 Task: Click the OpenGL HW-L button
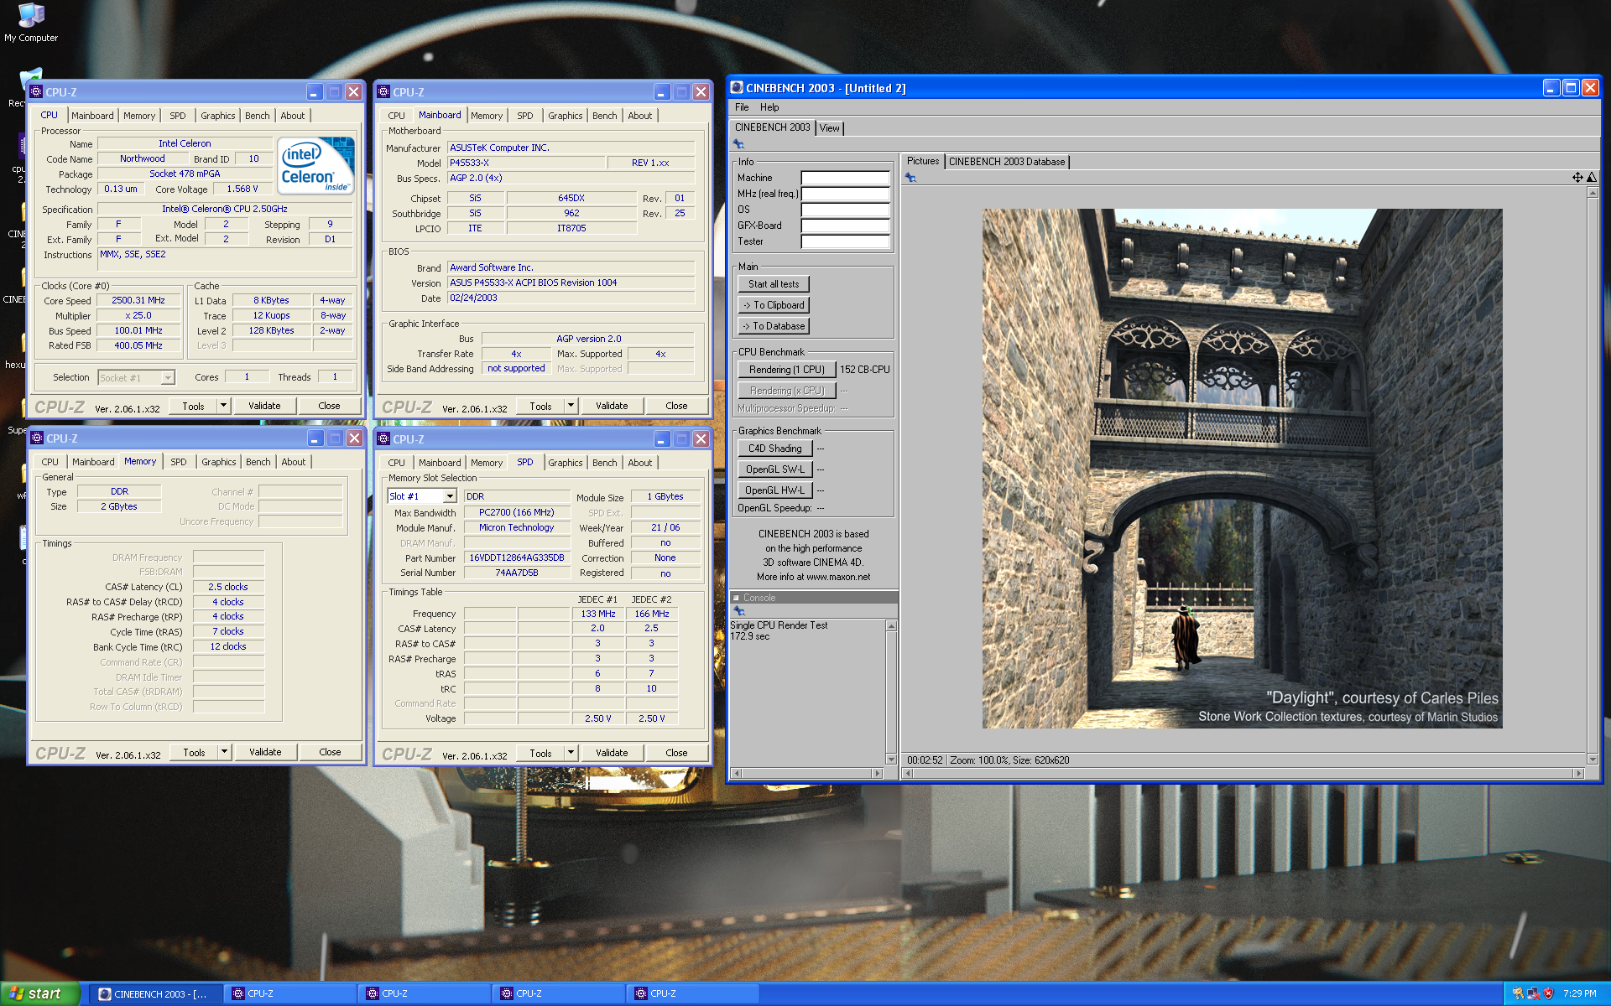pyautogui.click(x=775, y=490)
